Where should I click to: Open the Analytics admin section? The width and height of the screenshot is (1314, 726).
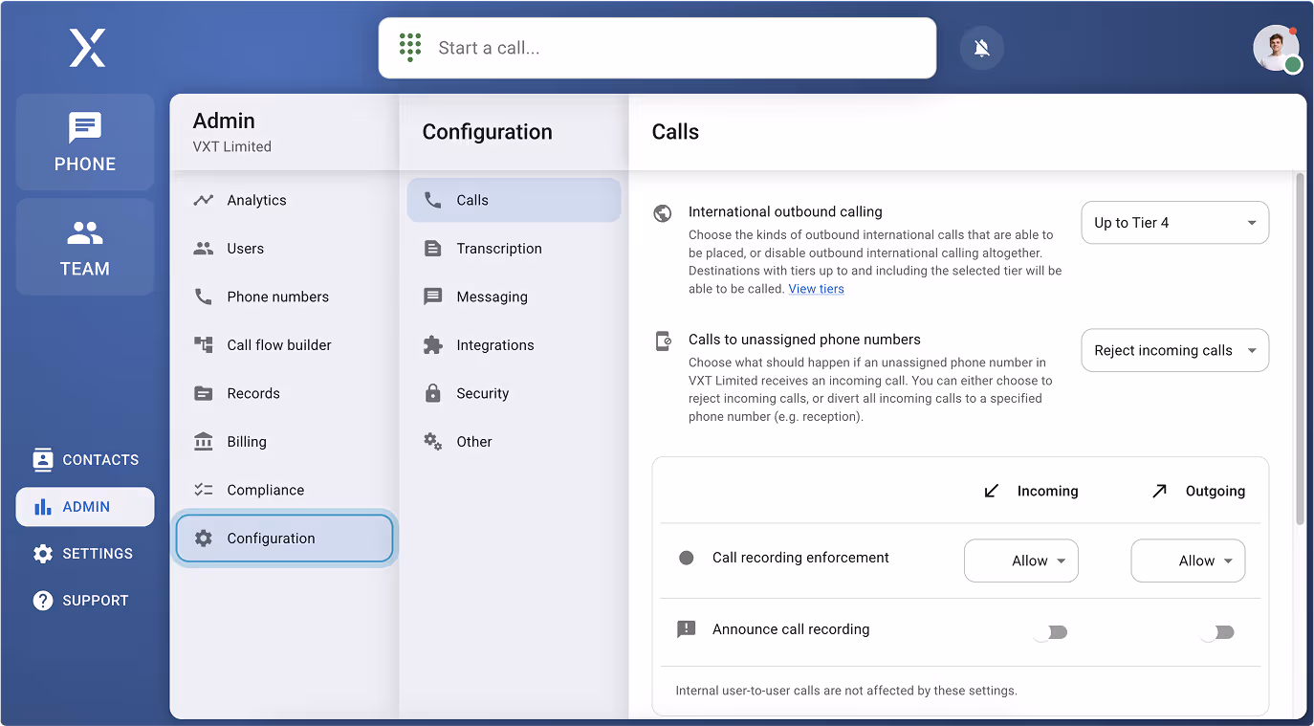[284, 200]
